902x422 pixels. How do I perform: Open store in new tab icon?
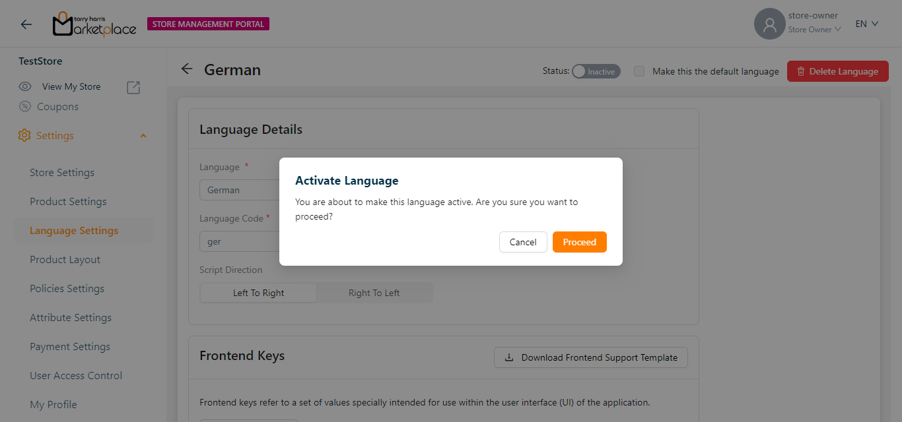133,87
